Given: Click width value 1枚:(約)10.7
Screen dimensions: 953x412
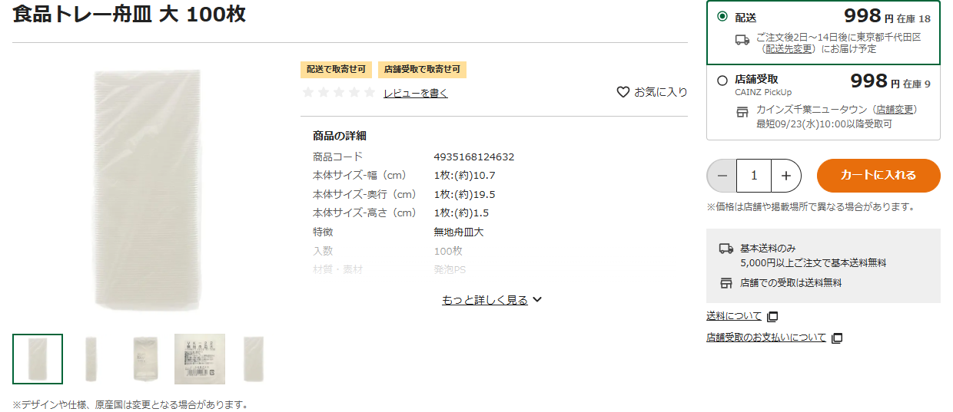Looking at the screenshot, I should tap(464, 175).
